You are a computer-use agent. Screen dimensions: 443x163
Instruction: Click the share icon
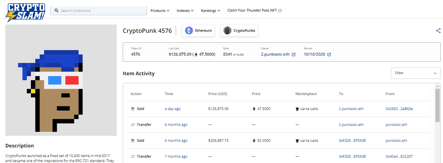438,31
